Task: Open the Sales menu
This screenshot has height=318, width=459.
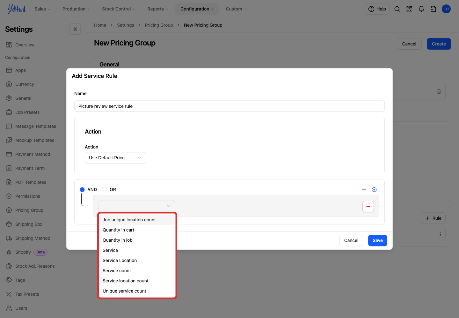Action: pos(42,9)
